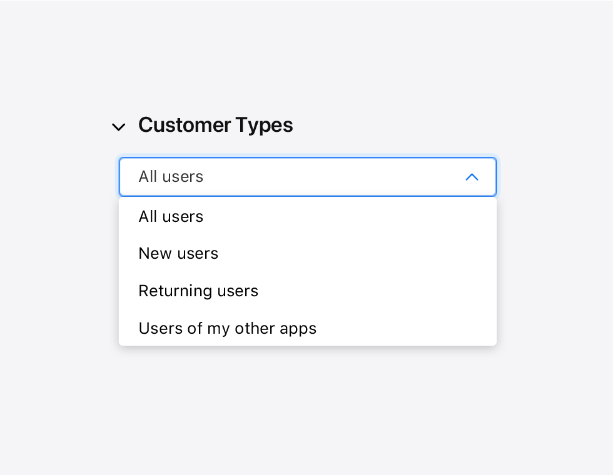Set customer type to other apps' users
Screen dimensions: 613x475
227,329
